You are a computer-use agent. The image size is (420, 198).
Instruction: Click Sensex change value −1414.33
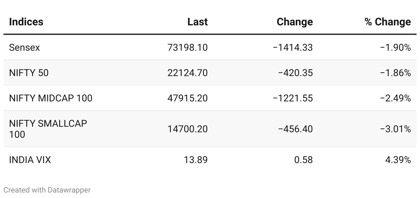(293, 47)
